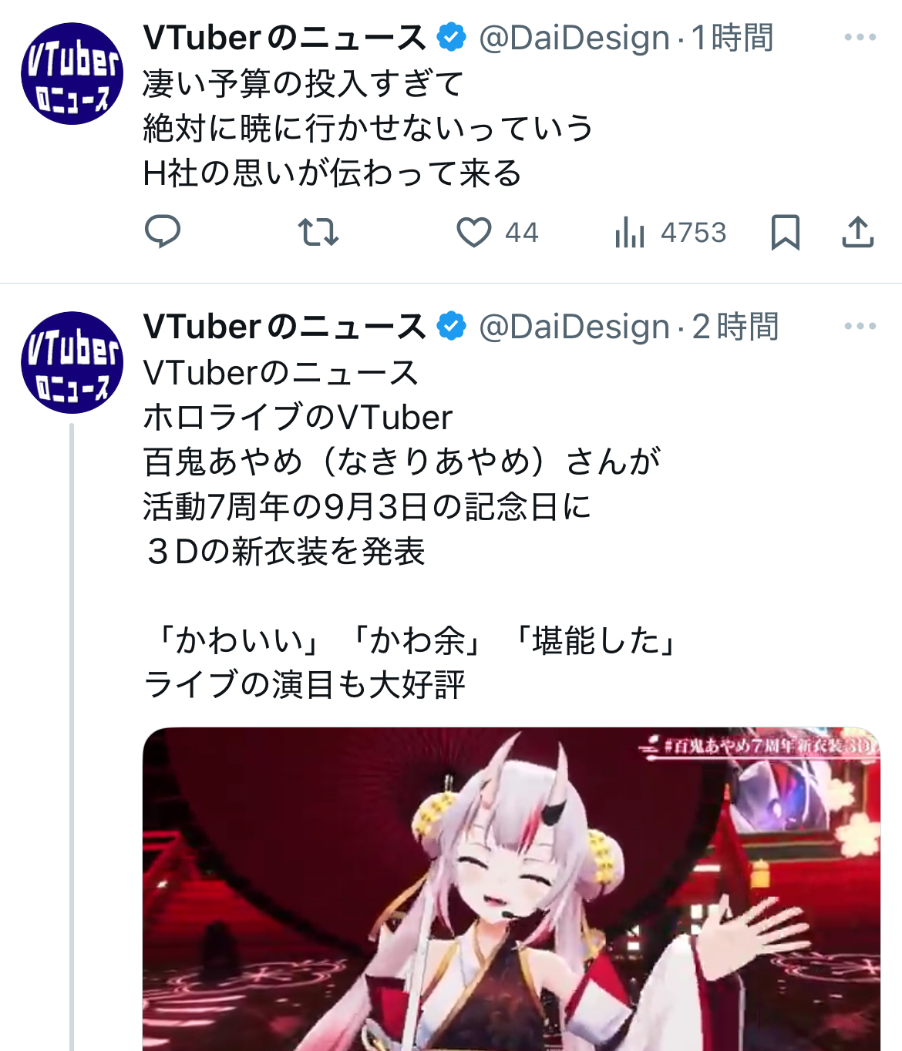
Task: Open VTuber profile avatar on second tweet
Action: [x=72, y=363]
